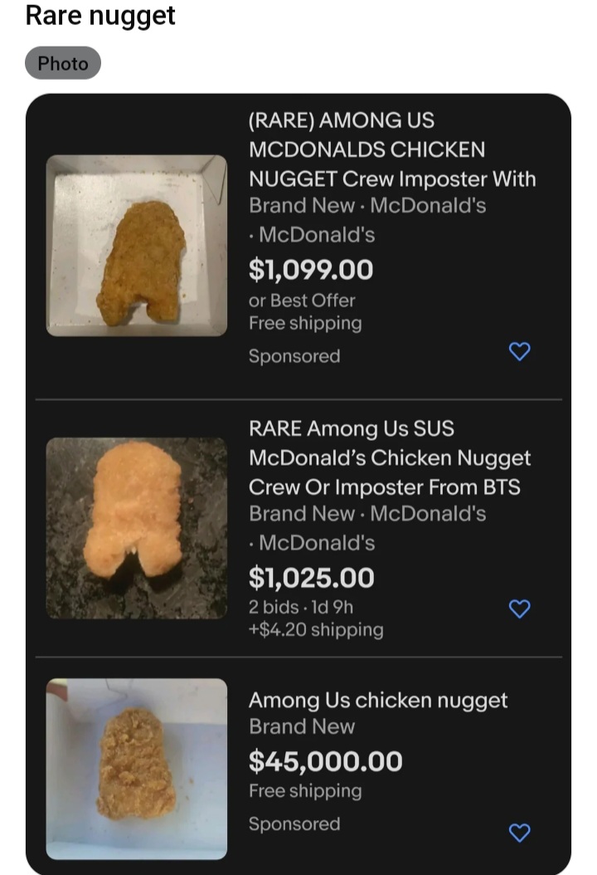View the third nugget thumbnail image
The height and width of the screenshot is (875, 597).
click(x=137, y=769)
